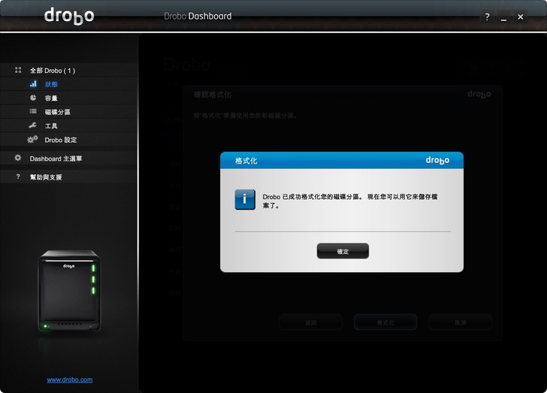This screenshot has width=547, height=393.
Task: Open Drobo 設定 in the sidebar
Action: (61, 140)
